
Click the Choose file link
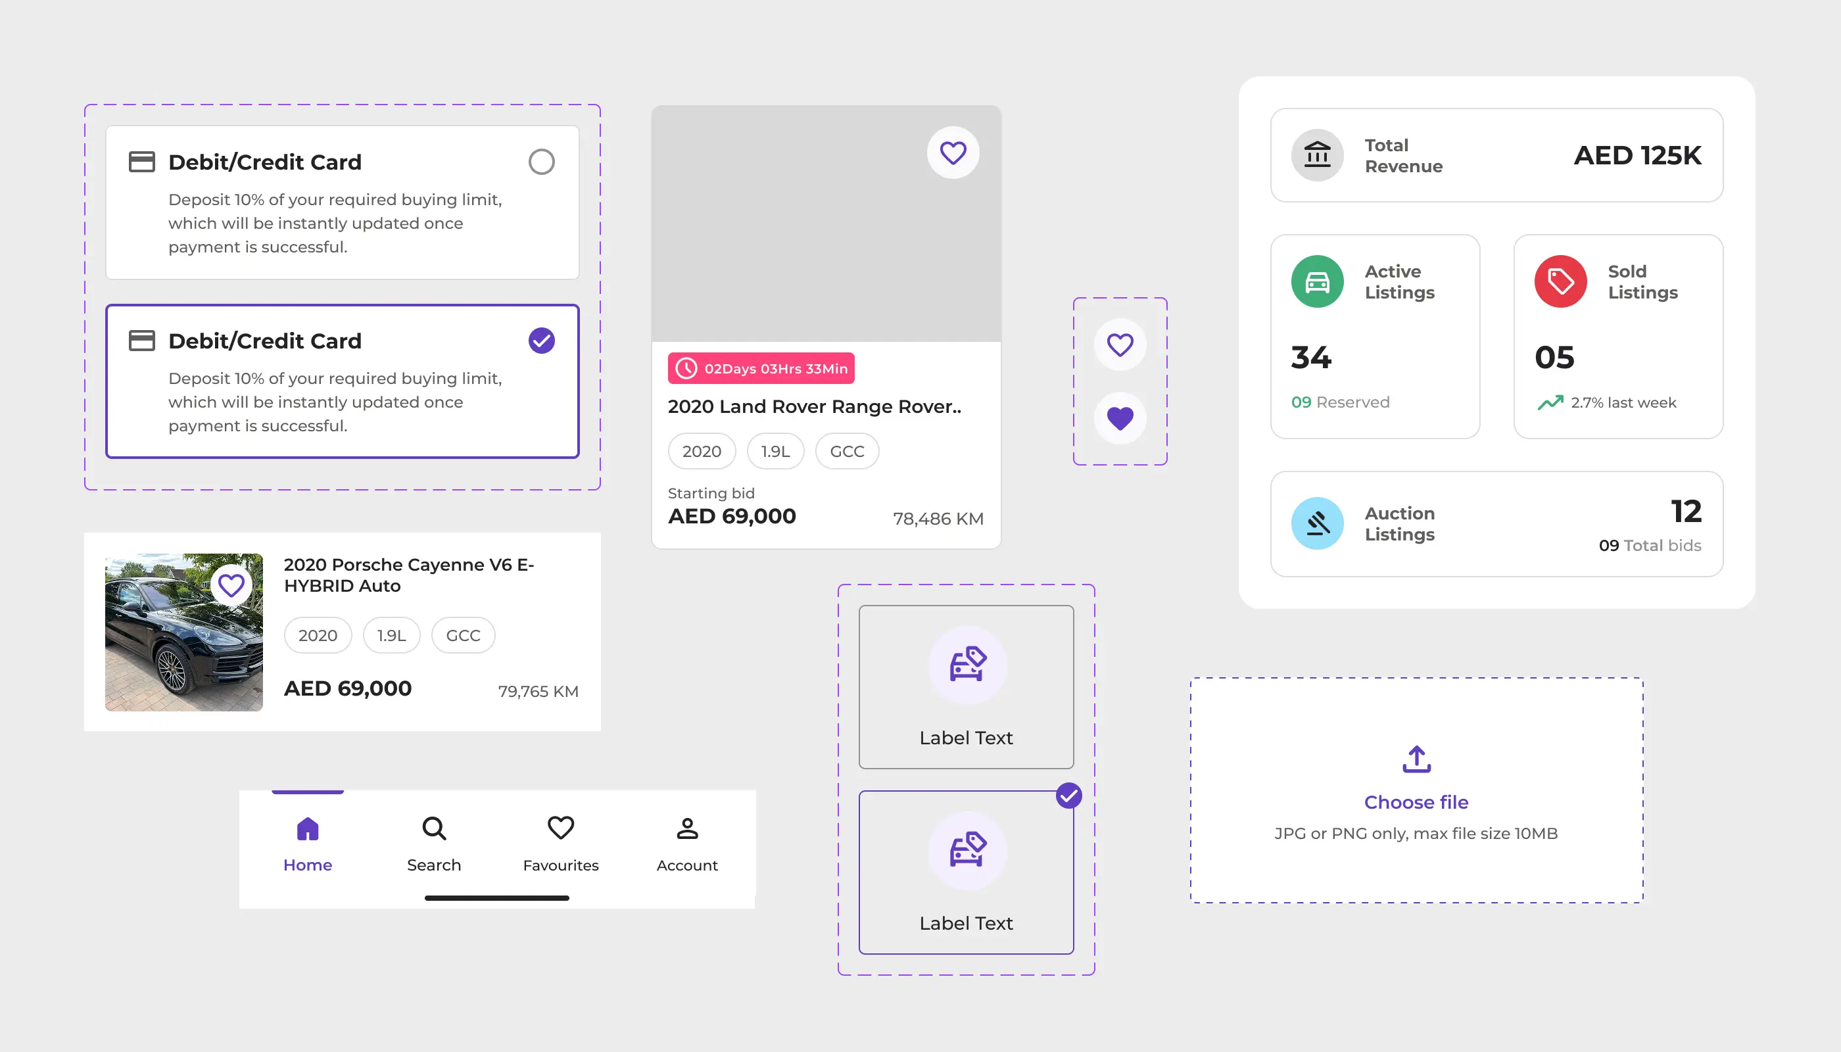1416,801
